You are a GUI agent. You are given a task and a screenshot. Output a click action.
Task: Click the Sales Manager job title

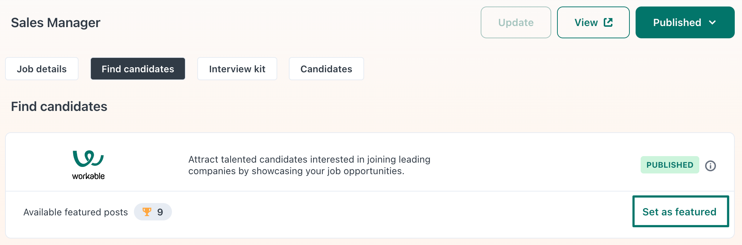click(56, 22)
